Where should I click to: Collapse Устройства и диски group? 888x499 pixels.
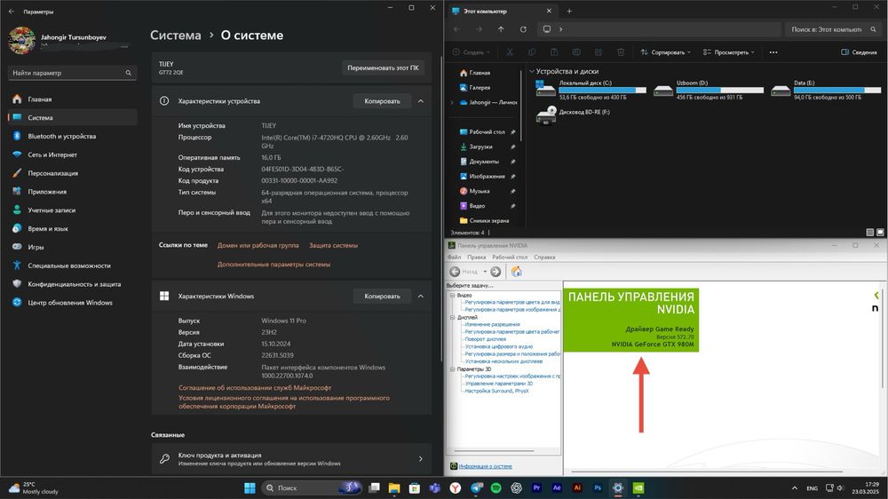[x=532, y=71]
